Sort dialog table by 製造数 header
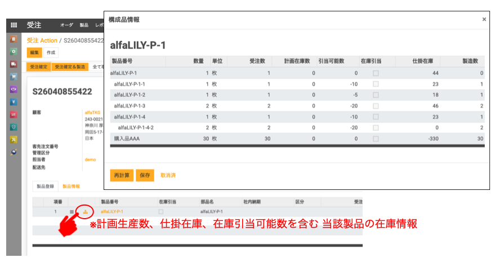This screenshot has width=504, height=262. click(470, 61)
